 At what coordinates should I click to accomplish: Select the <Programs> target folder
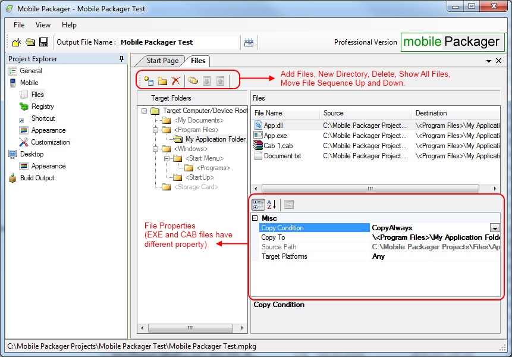point(213,168)
